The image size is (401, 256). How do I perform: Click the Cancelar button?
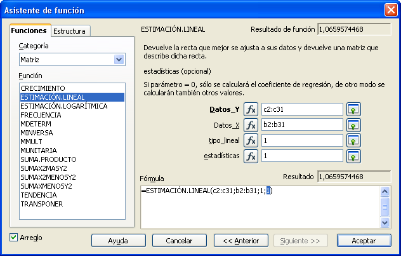click(x=179, y=241)
